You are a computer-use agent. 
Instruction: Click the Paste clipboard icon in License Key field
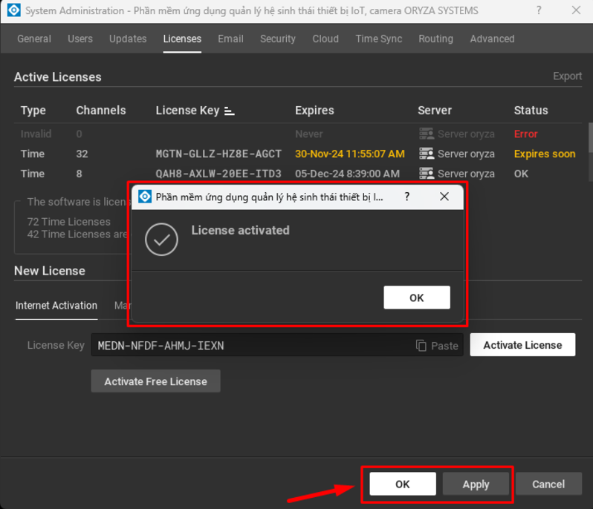(421, 346)
